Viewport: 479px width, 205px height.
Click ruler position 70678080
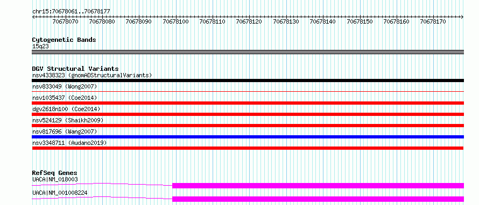pos(102,21)
